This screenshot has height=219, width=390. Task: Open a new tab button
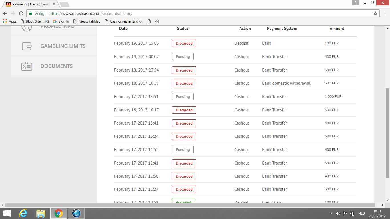coord(65,5)
